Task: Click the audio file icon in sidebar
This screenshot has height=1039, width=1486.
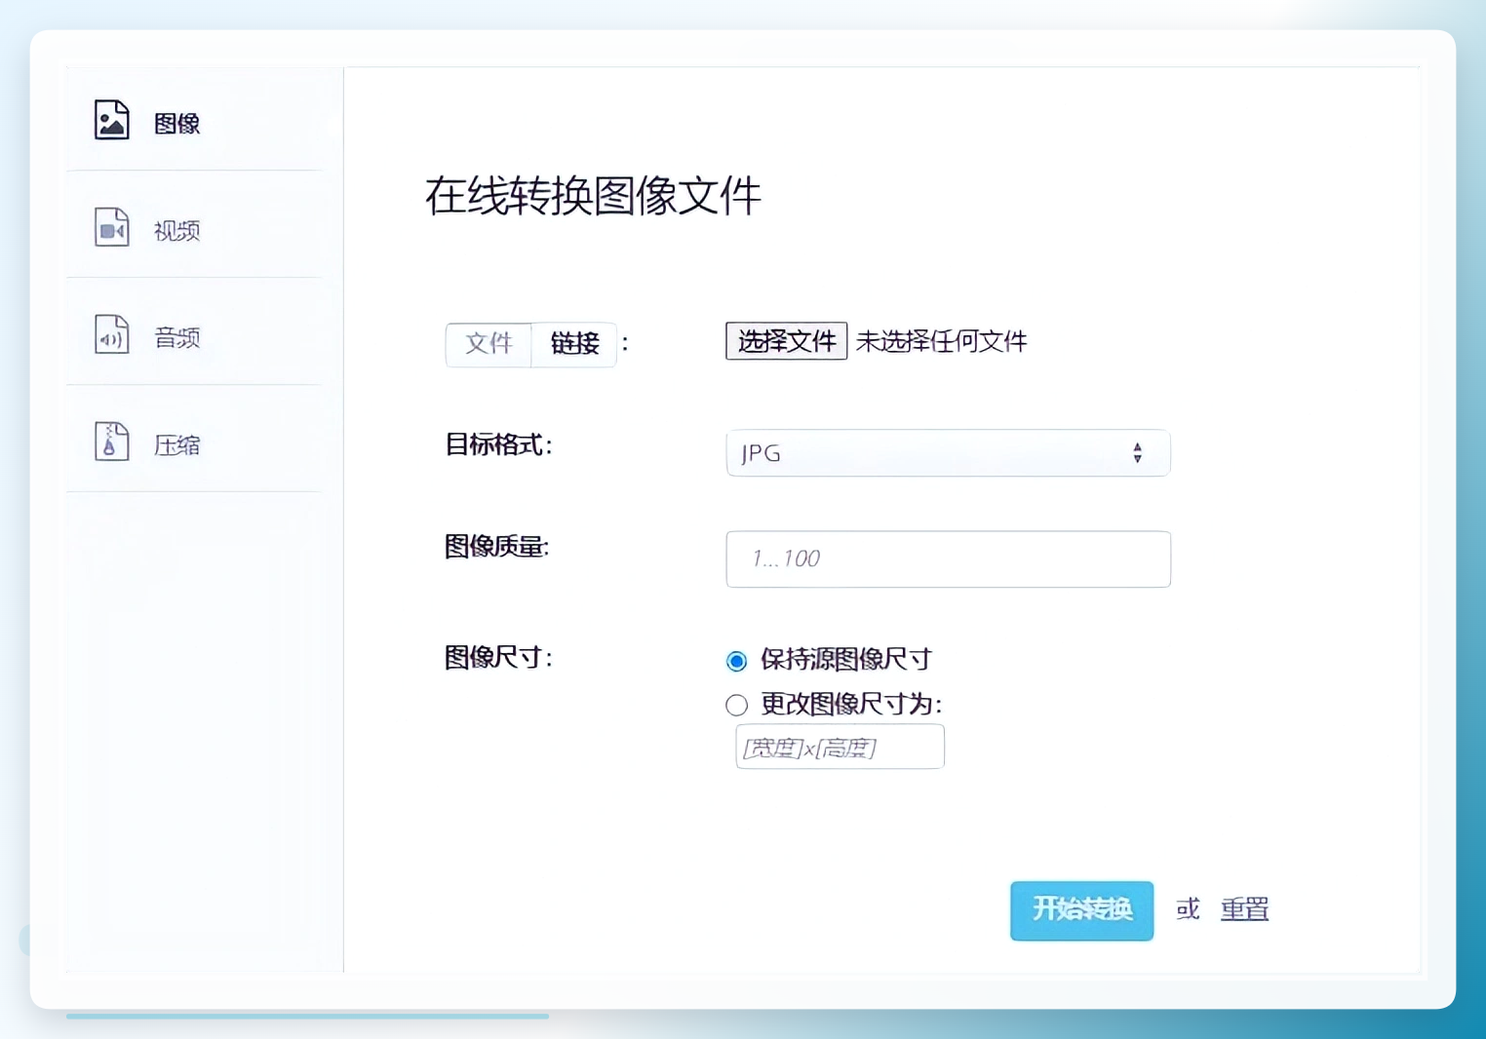Action: (111, 334)
